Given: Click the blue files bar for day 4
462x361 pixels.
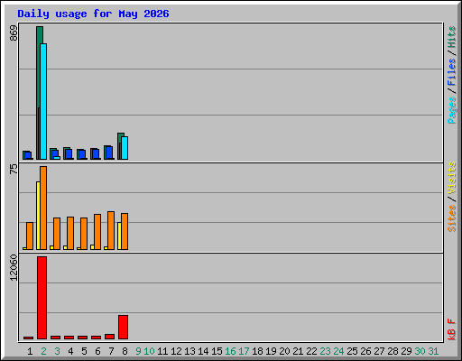Looking at the screenshot, I should (x=69, y=154).
